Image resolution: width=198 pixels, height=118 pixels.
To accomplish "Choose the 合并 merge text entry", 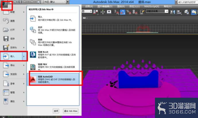I will click(40, 27).
